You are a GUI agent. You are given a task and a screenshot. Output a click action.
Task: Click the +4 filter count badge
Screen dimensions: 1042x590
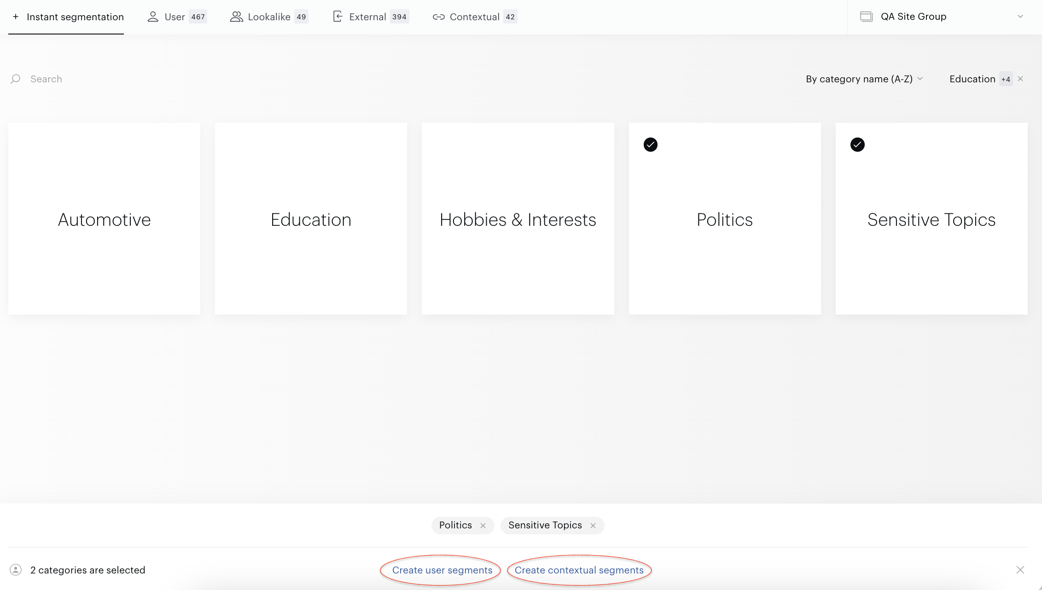(1006, 80)
